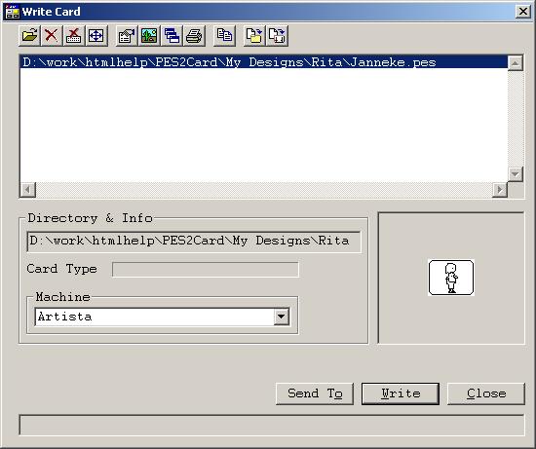Click the open folder icon in the toolbar
Image resolution: width=536 pixels, height=449 pixels.
coord(30,35)
